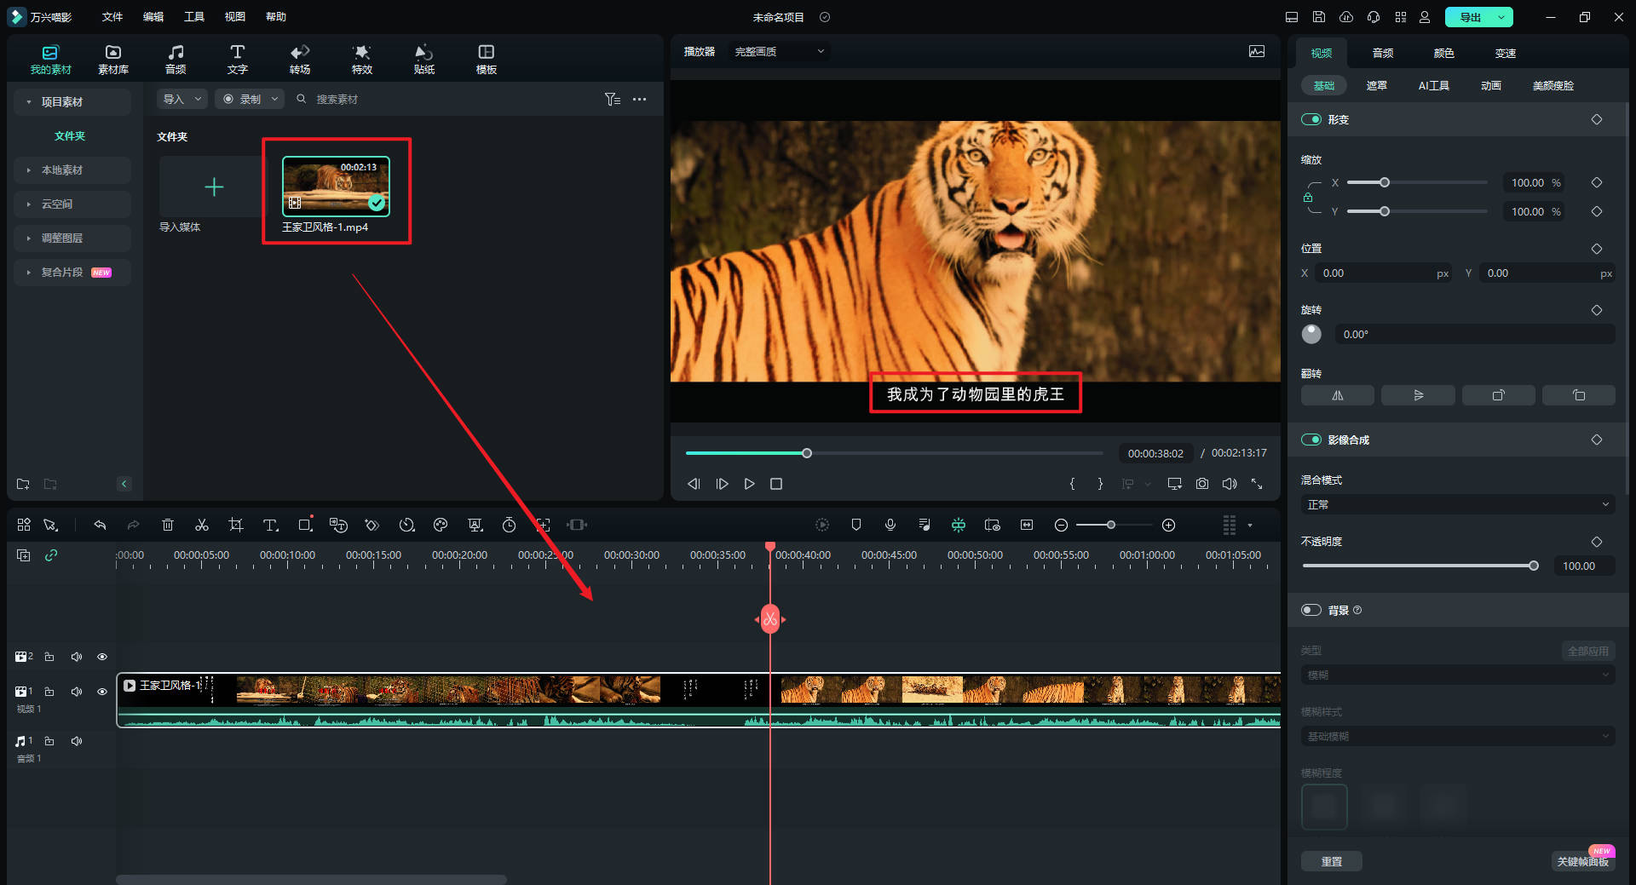1636x885 pixels.
Task: Select the crop tool in timeline toolbar
Action: coord(236,525)
